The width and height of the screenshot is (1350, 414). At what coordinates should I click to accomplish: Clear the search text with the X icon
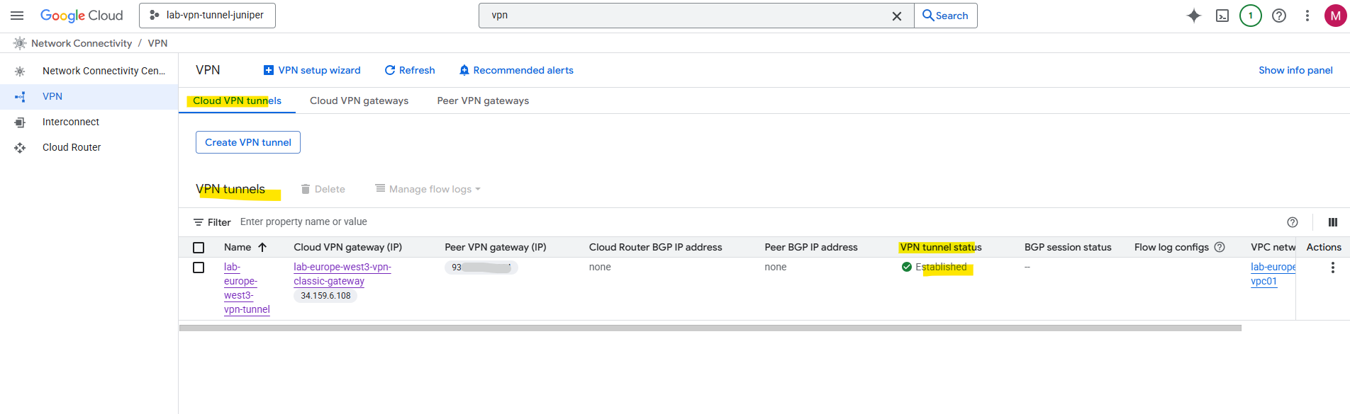point(897,16)
